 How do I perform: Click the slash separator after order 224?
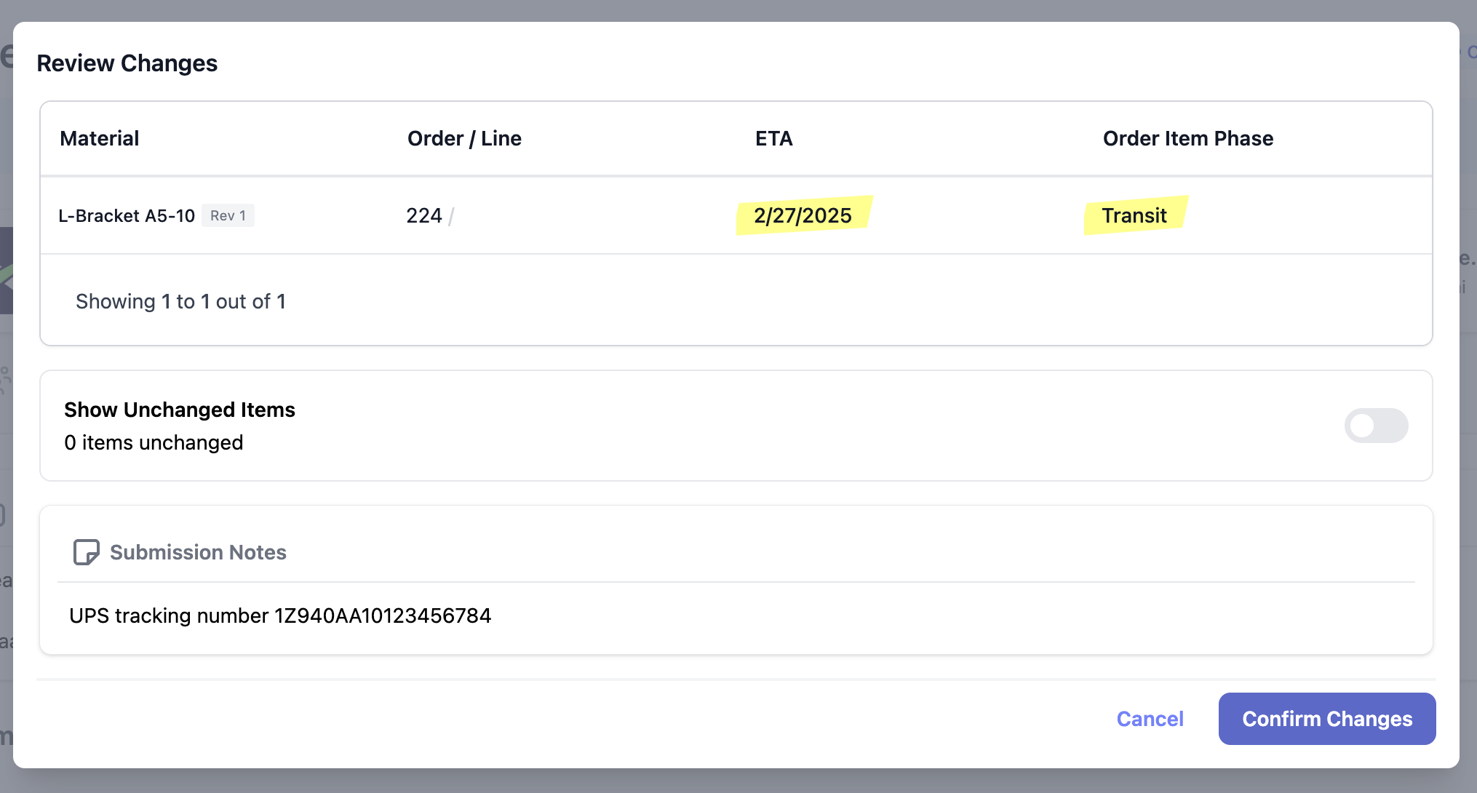point(451,216)
